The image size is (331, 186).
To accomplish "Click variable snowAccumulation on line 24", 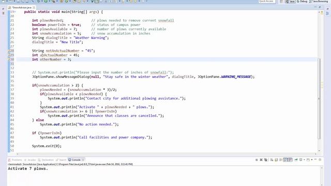I will (x=56, y=34).
